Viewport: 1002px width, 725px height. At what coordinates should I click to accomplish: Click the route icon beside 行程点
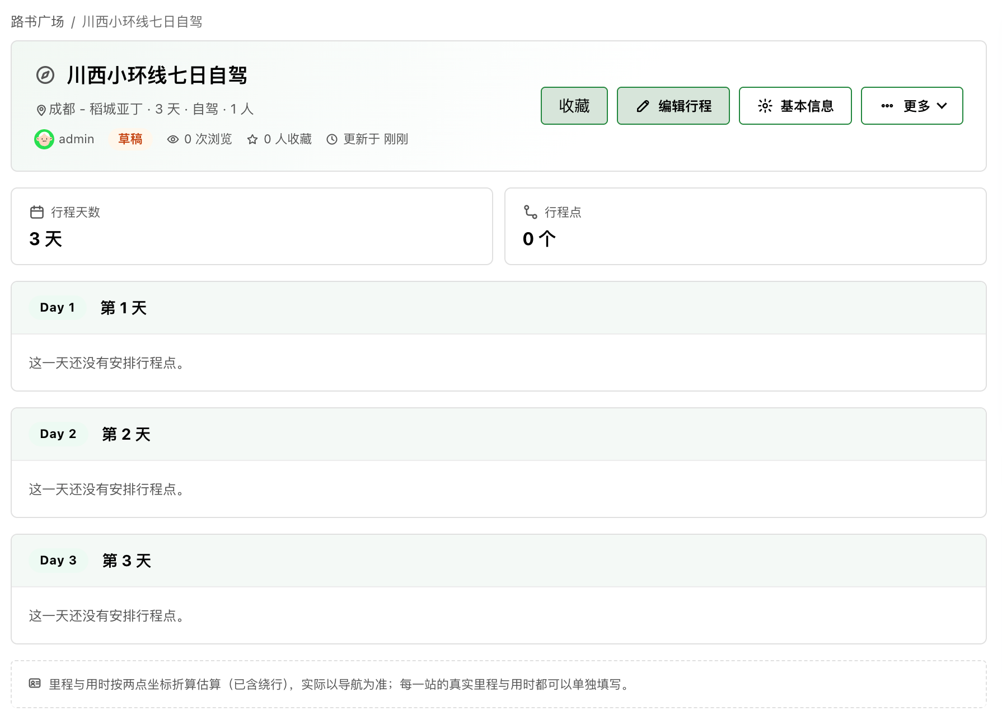coord(531,212)
